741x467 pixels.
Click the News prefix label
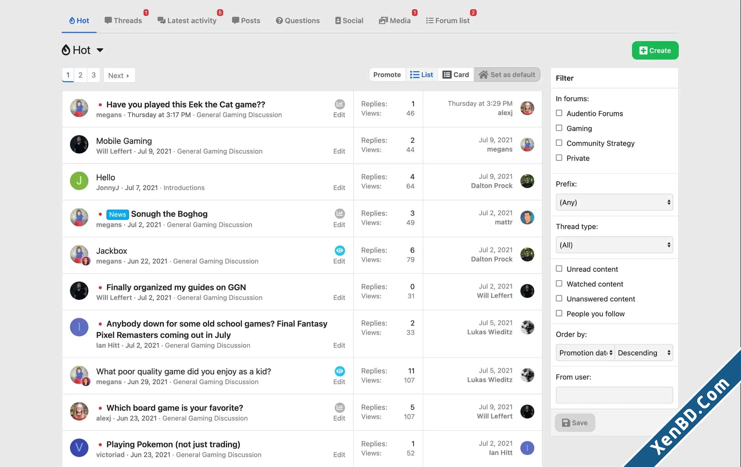tap(117, 214)
